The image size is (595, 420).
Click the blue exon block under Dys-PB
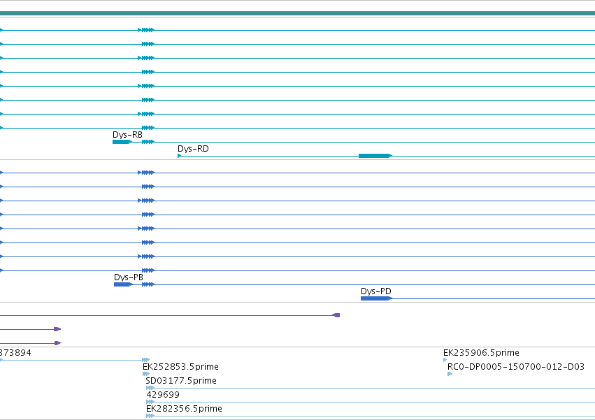(x=123, y=284)
